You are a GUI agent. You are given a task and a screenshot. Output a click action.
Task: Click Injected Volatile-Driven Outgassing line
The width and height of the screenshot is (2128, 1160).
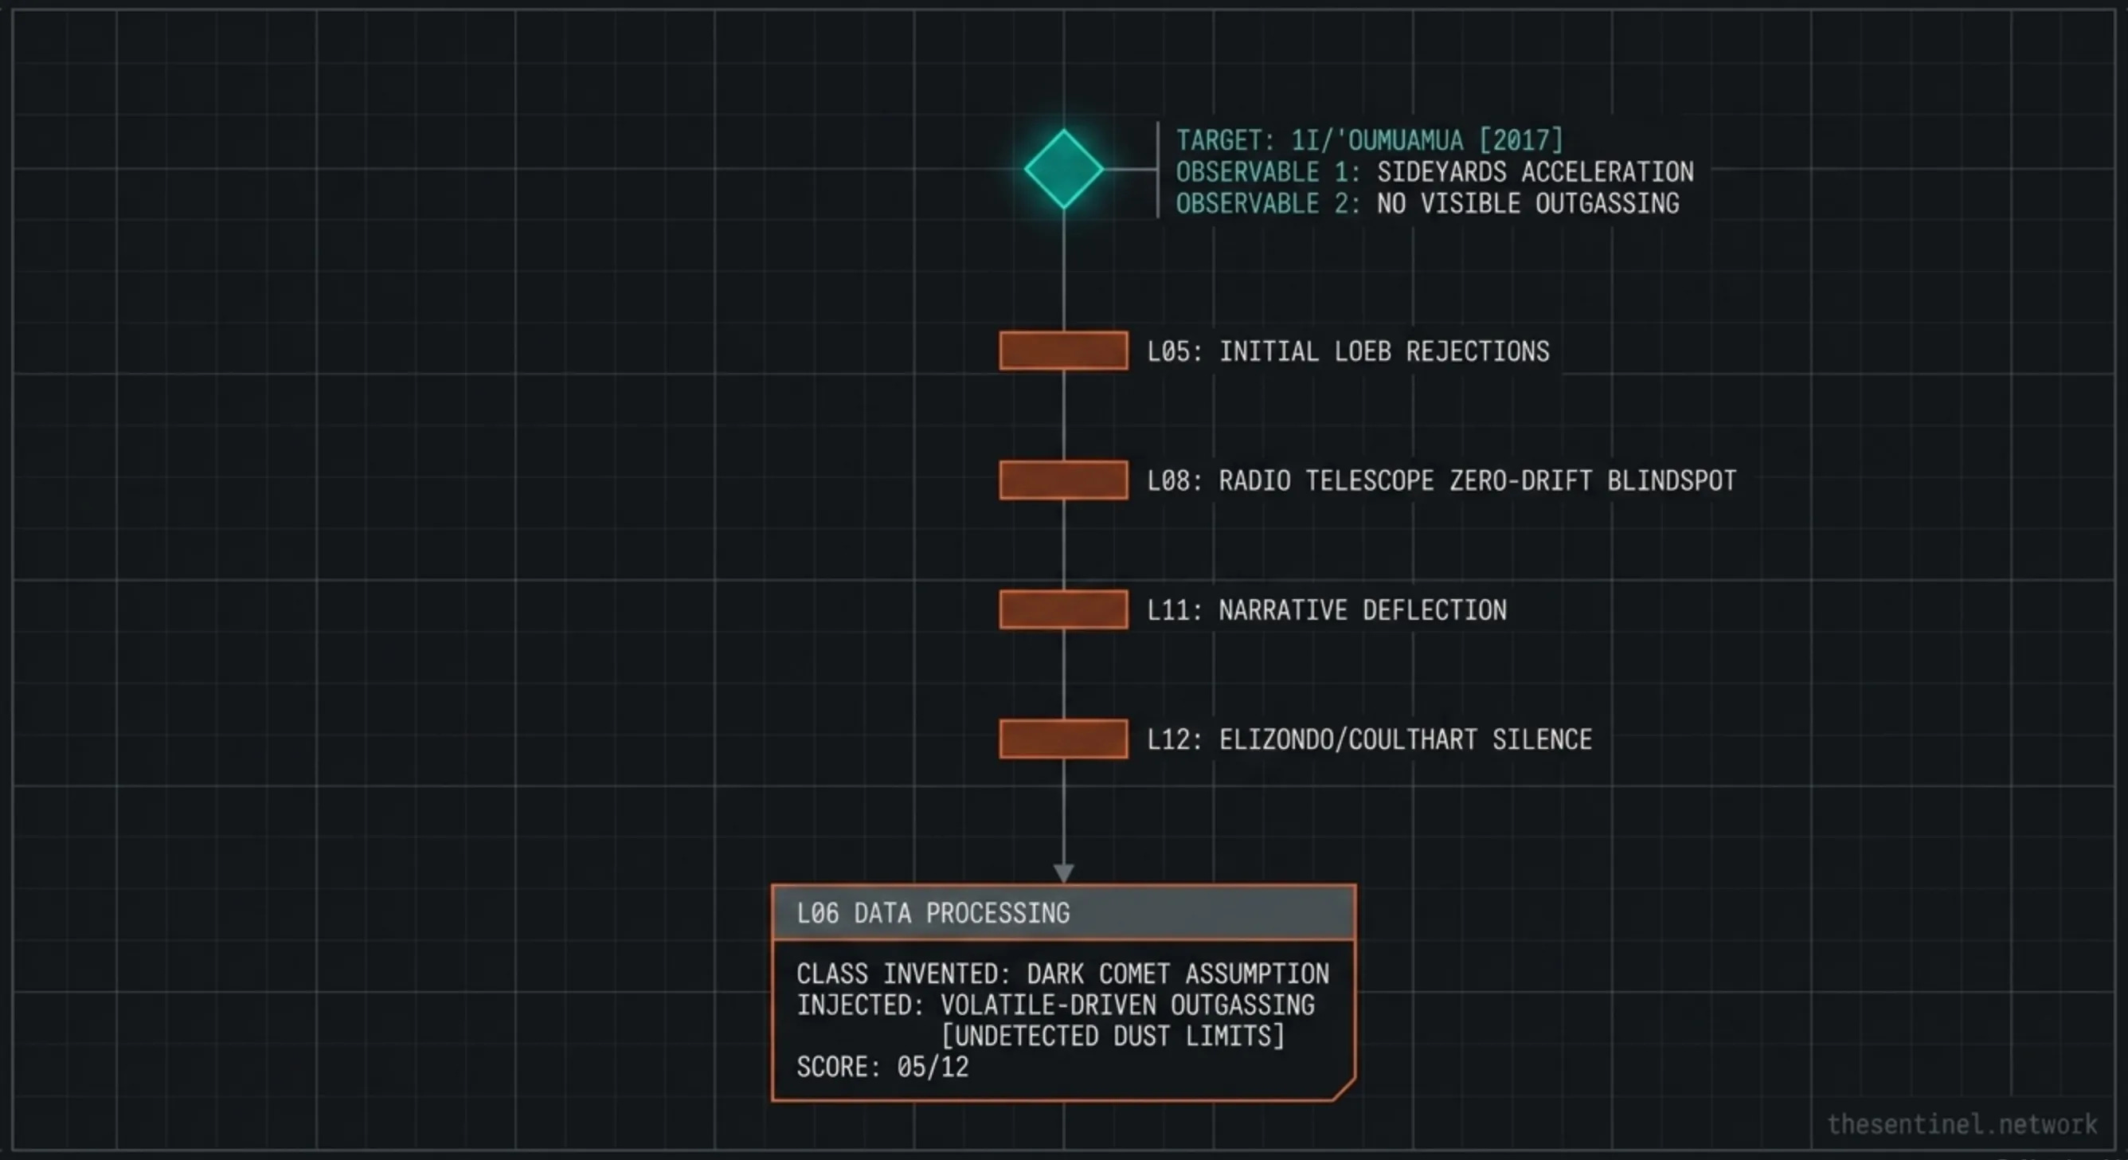click(1055, 1005)
